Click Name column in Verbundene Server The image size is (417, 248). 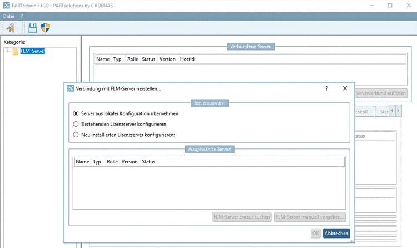103,59
